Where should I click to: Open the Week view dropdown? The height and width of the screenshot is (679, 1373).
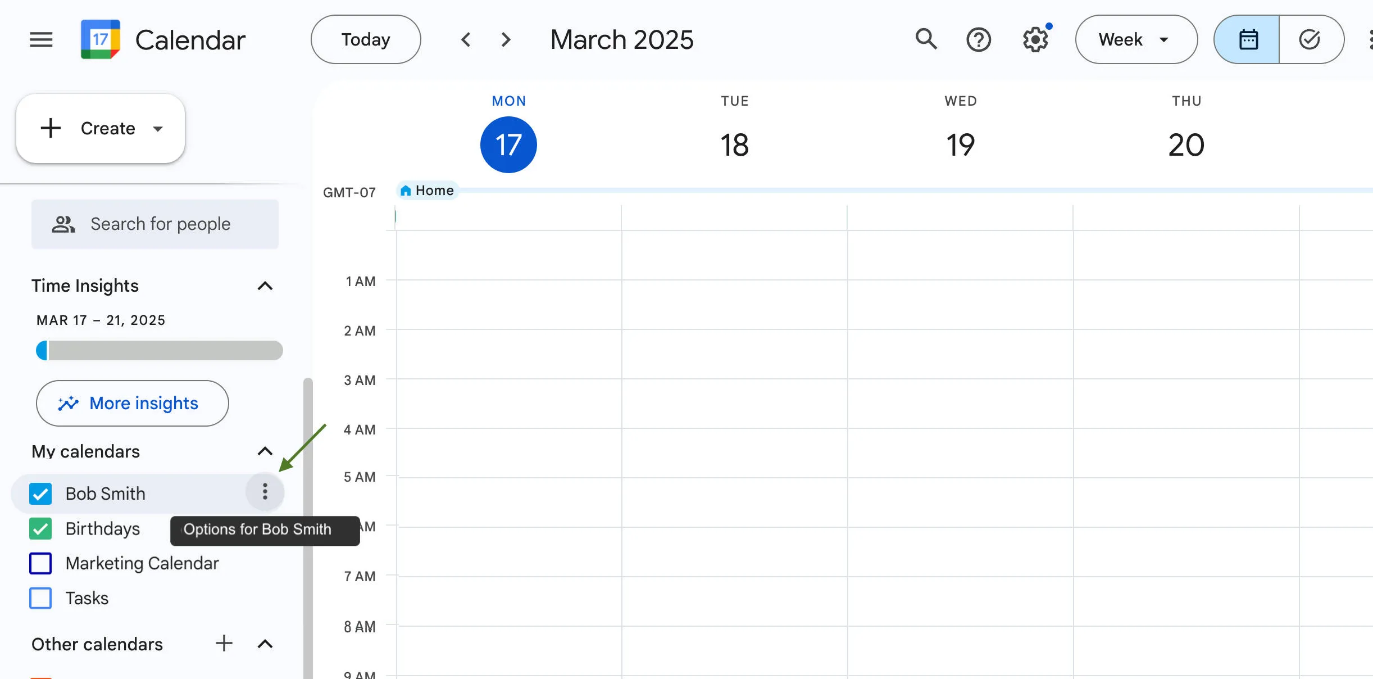(1136, 39)
